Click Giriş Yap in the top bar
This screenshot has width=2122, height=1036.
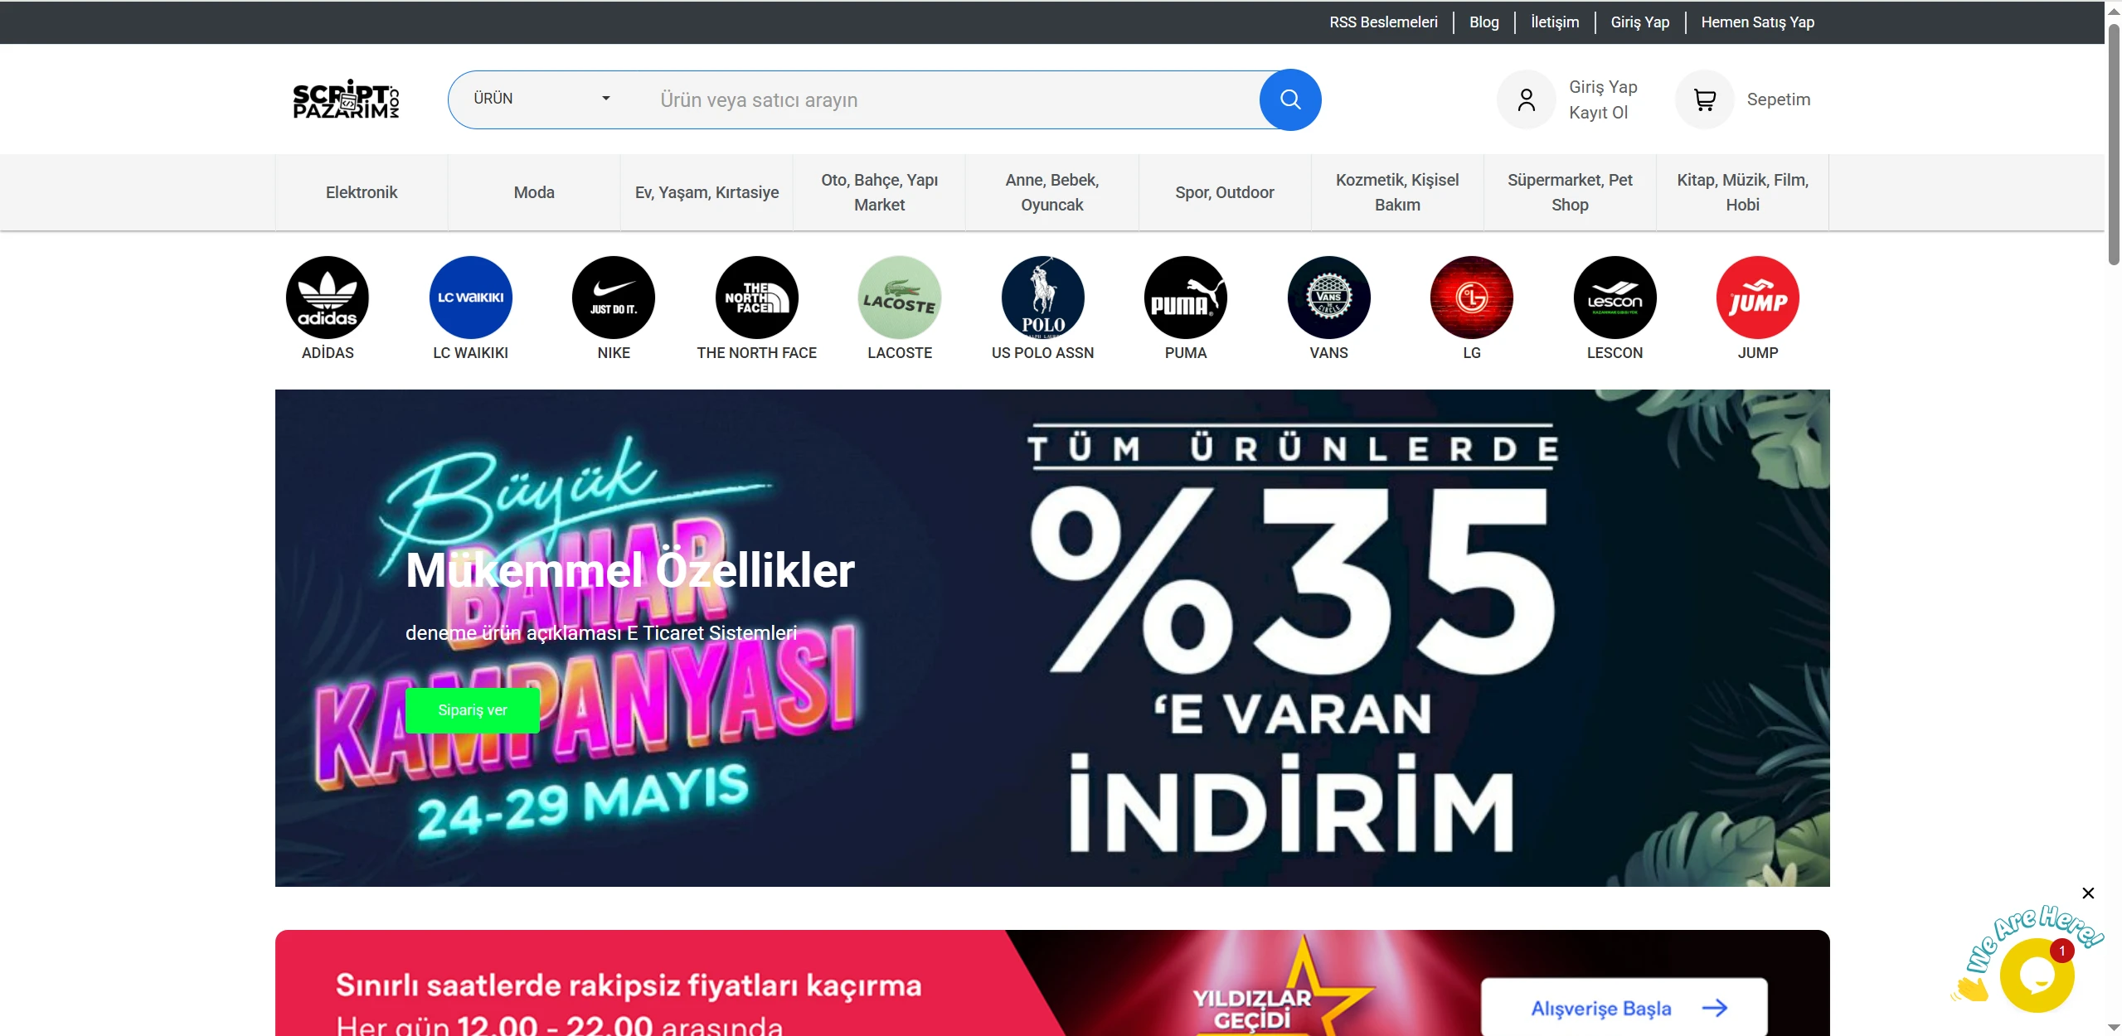[1640, 22]
